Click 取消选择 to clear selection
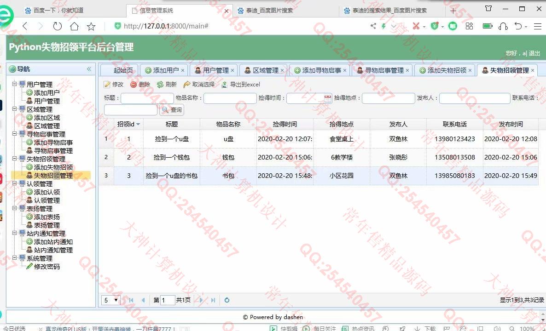 (x=199, y=85)
